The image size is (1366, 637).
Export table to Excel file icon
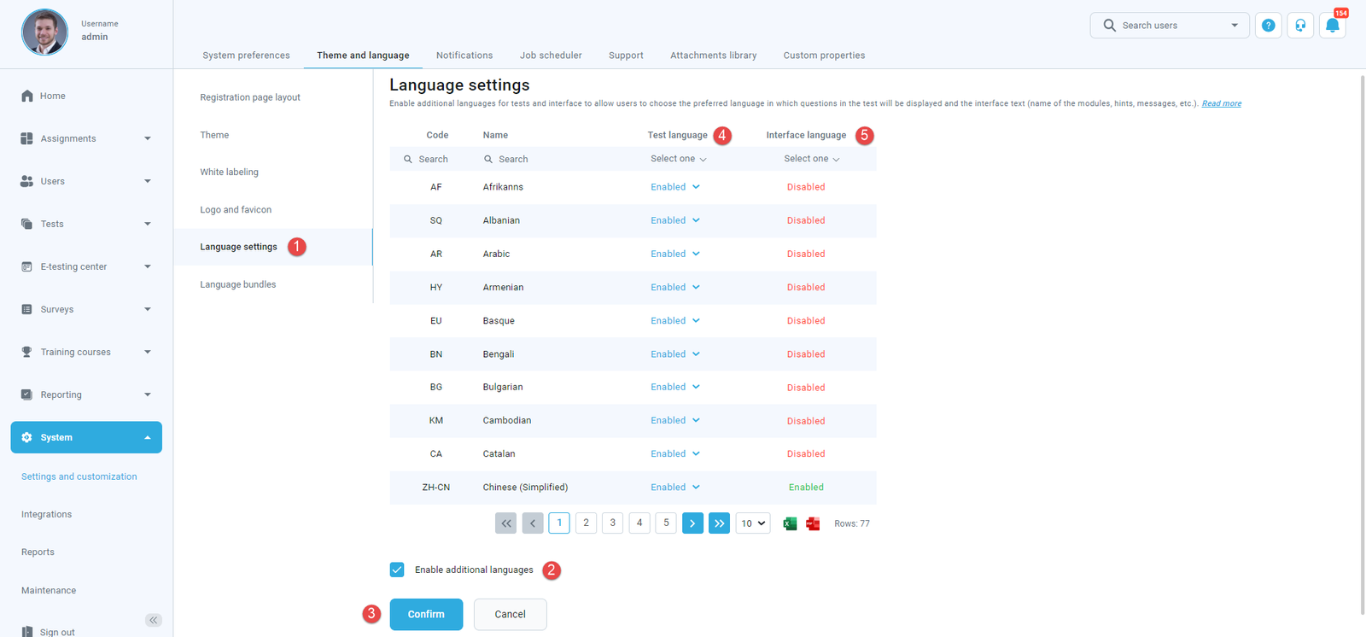[x=790, y=523]
